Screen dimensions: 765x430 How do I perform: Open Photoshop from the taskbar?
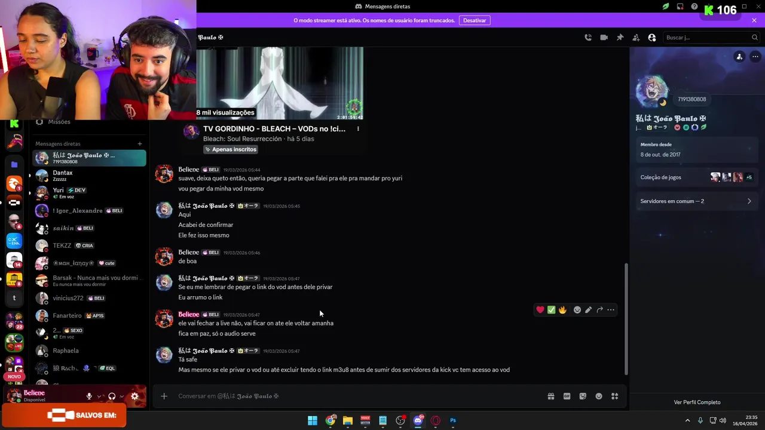tap(453, 420)
